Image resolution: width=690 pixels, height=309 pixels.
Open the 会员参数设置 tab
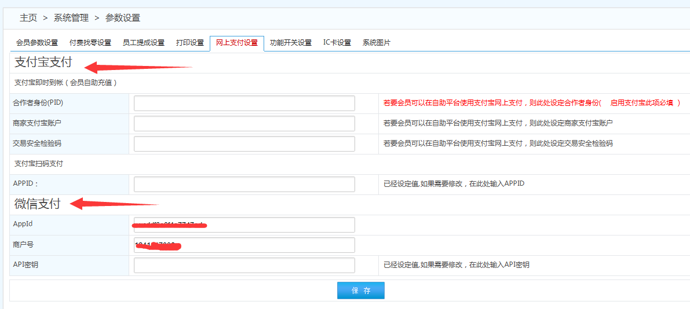click(37, 43)
